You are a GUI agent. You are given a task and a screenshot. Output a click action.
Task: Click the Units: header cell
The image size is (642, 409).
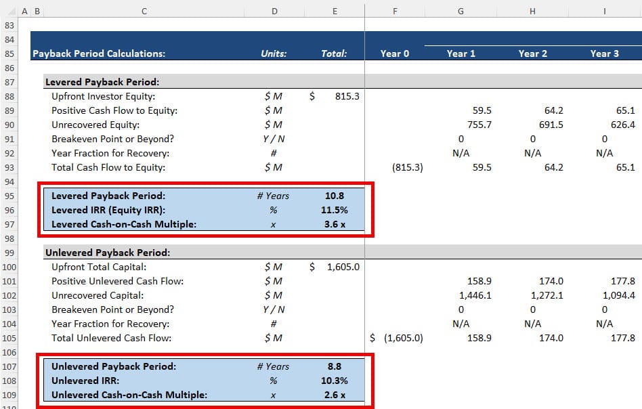click(x=274, y=53)
